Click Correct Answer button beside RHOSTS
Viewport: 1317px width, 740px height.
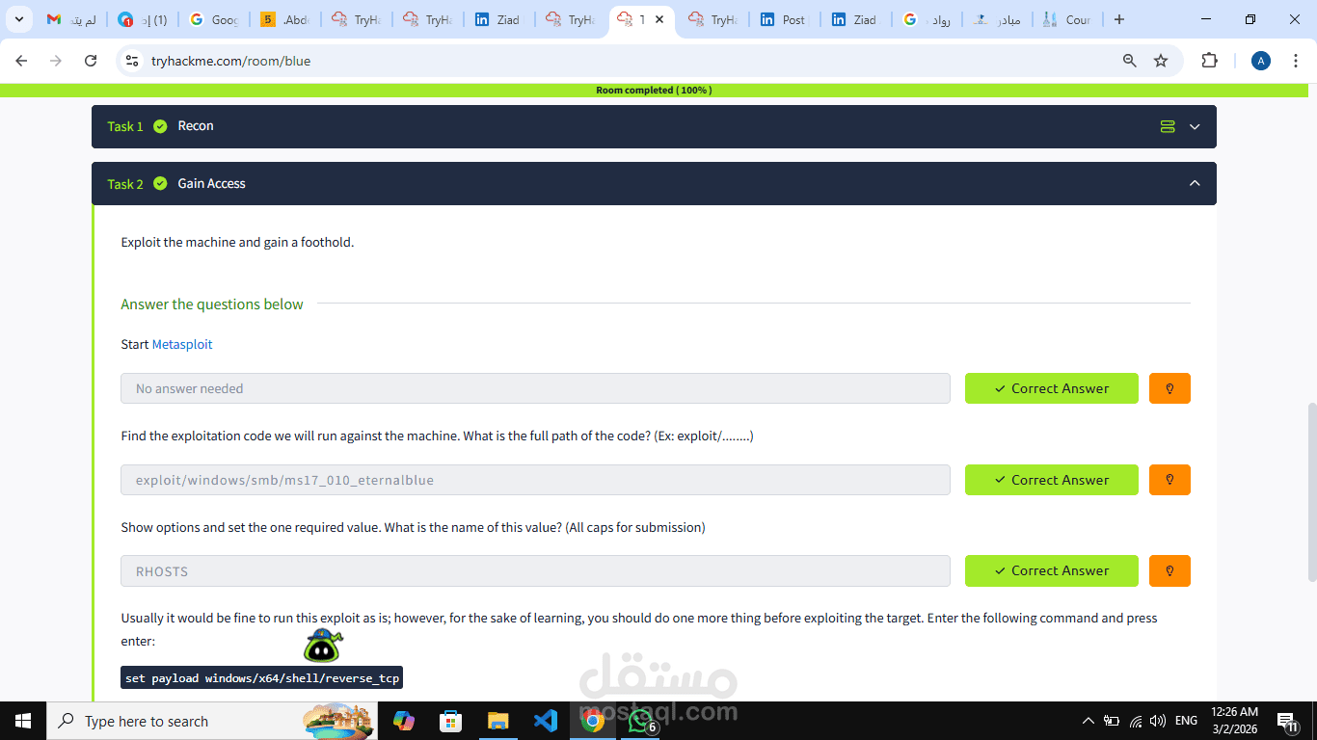click(1051, 570)
